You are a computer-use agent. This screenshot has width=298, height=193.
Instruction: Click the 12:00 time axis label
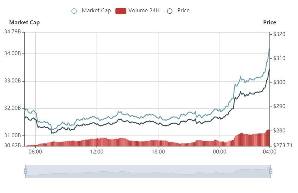coord(97,151)
